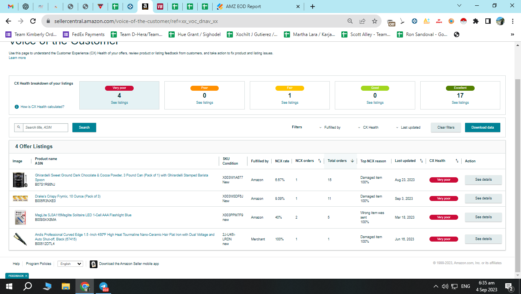The height and width of the screenshot is (294, 521).
Task: Click Clear filters button
Action: pos(446,127)
